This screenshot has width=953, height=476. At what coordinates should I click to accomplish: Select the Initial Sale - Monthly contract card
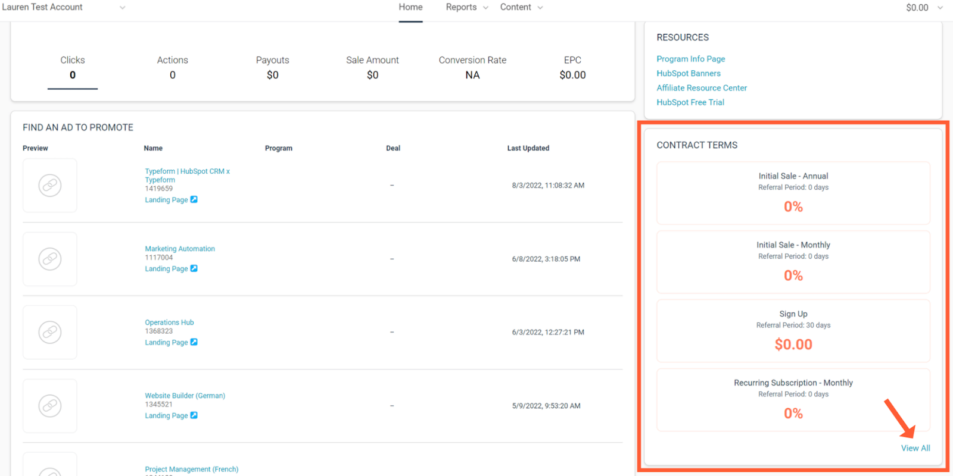tap(793, 262)
